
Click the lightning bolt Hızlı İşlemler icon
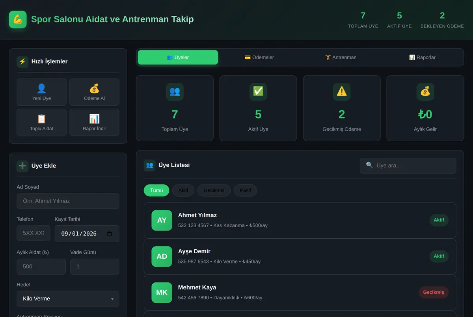point(22,61)
